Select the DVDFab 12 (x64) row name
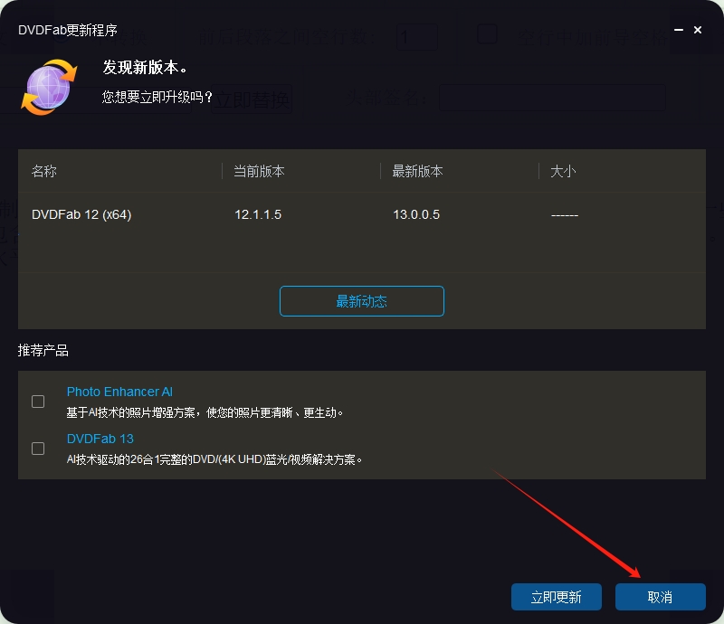 [x=81, y=214]
